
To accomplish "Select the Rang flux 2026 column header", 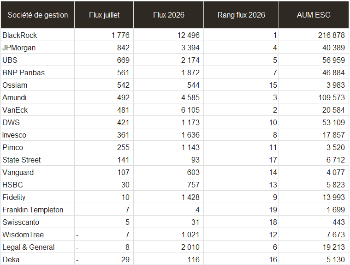I will 241,15.
